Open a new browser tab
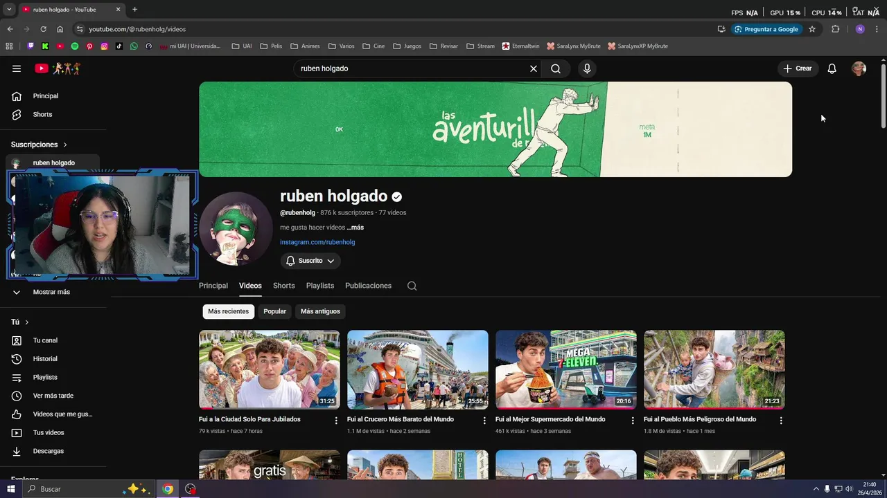 (x=134, y=10)
